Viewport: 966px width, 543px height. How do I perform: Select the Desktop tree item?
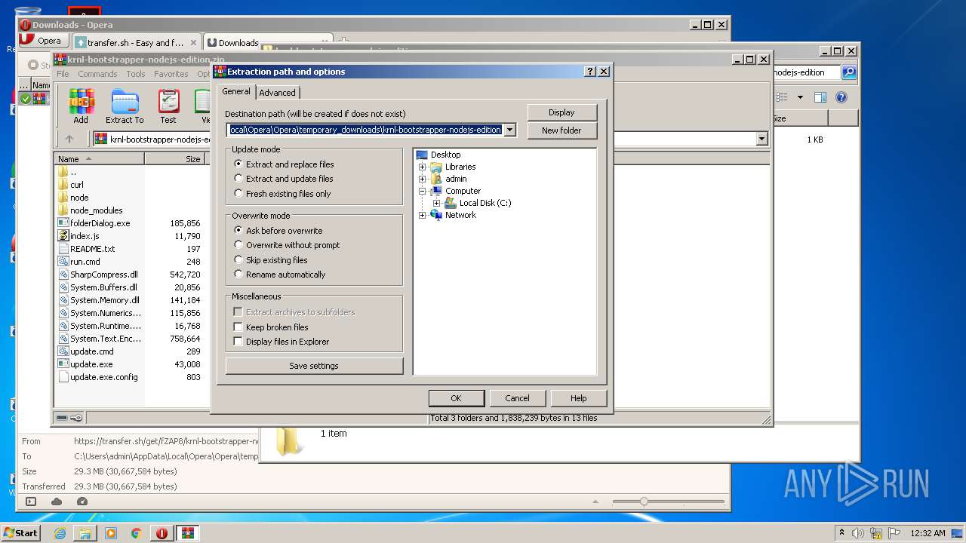(445, 155)
